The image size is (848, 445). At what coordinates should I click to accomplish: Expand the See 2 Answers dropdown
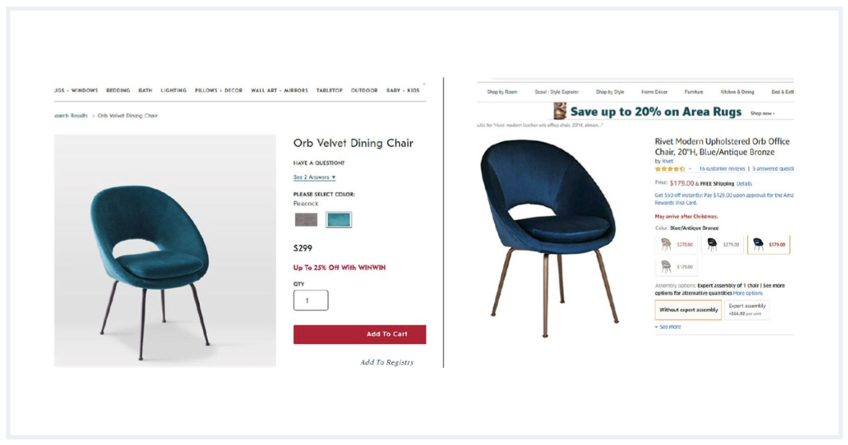coord(314,178)
